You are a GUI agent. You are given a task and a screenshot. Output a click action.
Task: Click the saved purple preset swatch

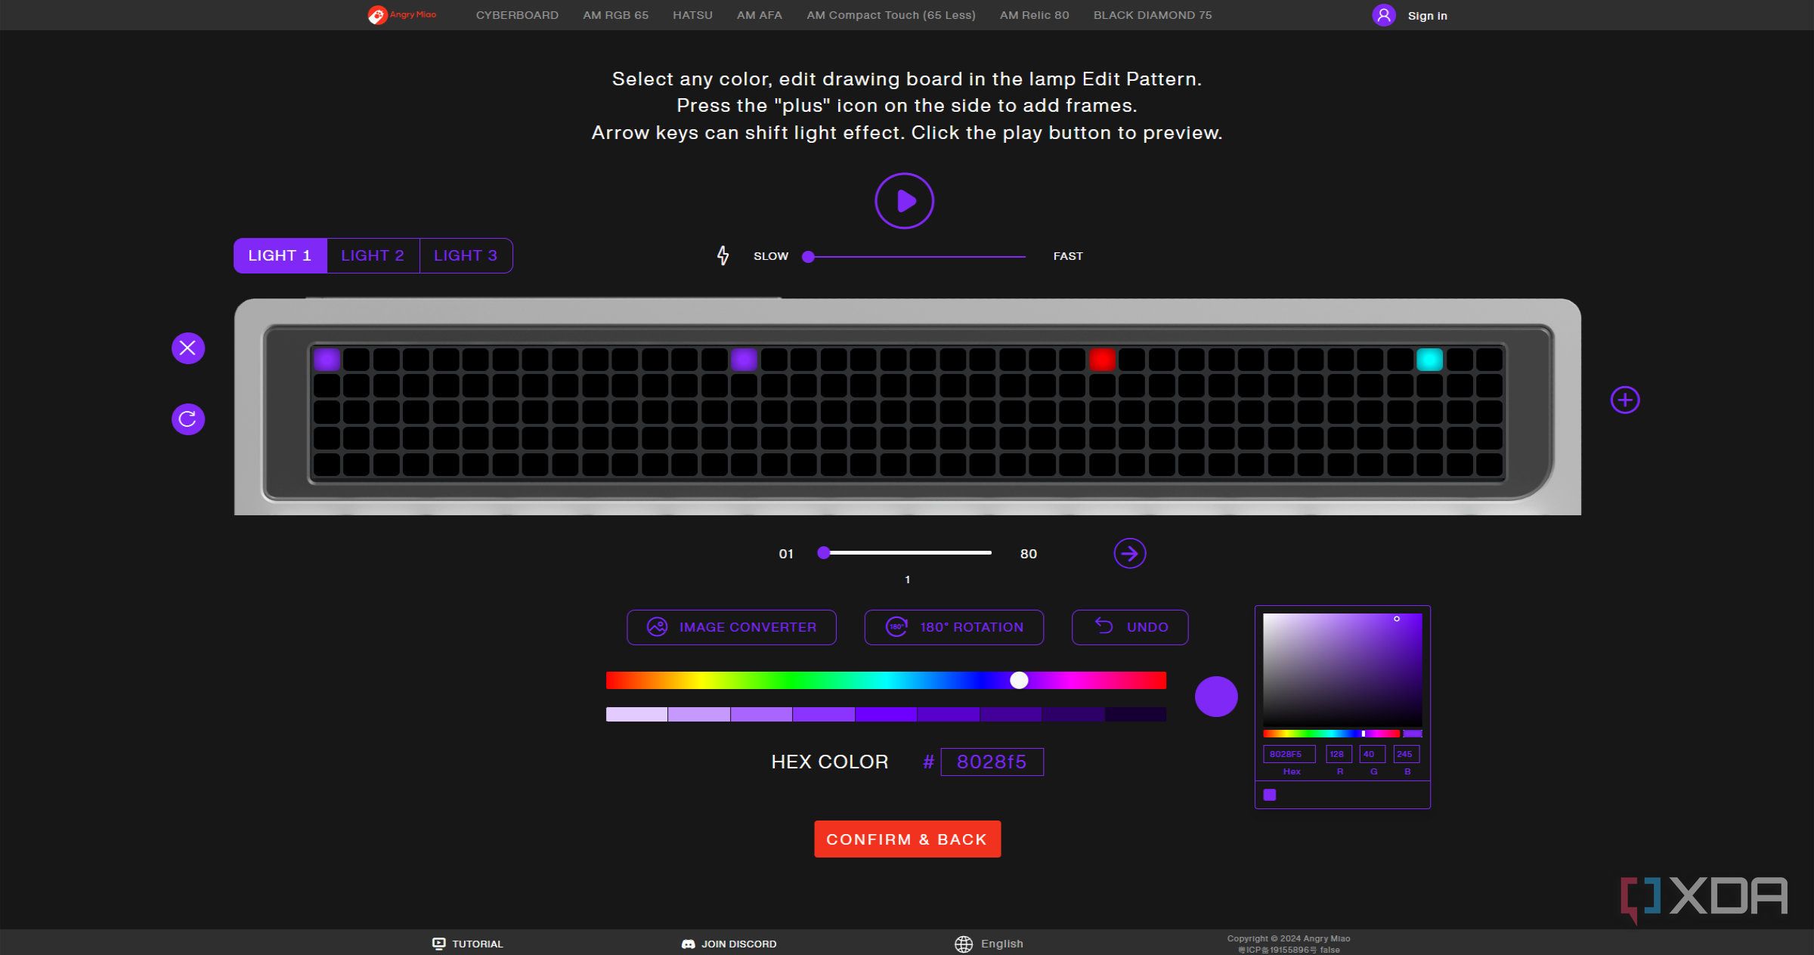click(1270, 795)
